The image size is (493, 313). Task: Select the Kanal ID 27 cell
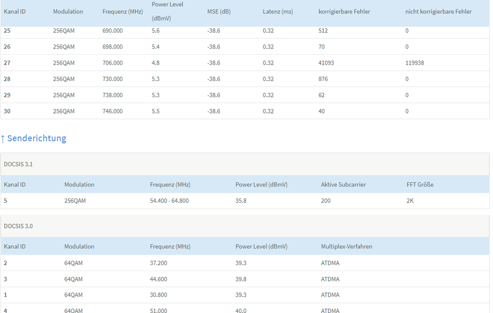click(x=7, y=63)
